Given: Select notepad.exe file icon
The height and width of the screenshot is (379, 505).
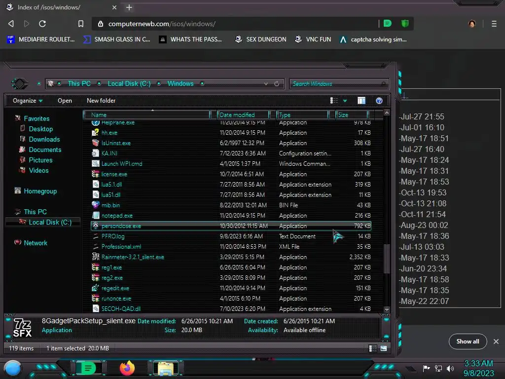Looking at the screenshot, I should pos(95,215).
